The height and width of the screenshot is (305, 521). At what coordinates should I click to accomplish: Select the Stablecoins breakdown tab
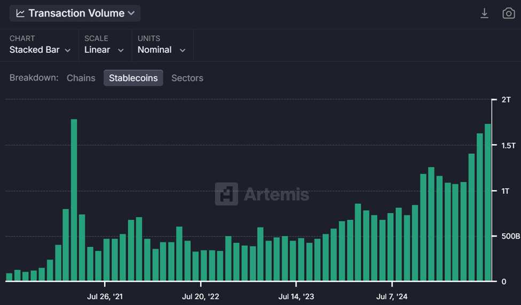133,78
